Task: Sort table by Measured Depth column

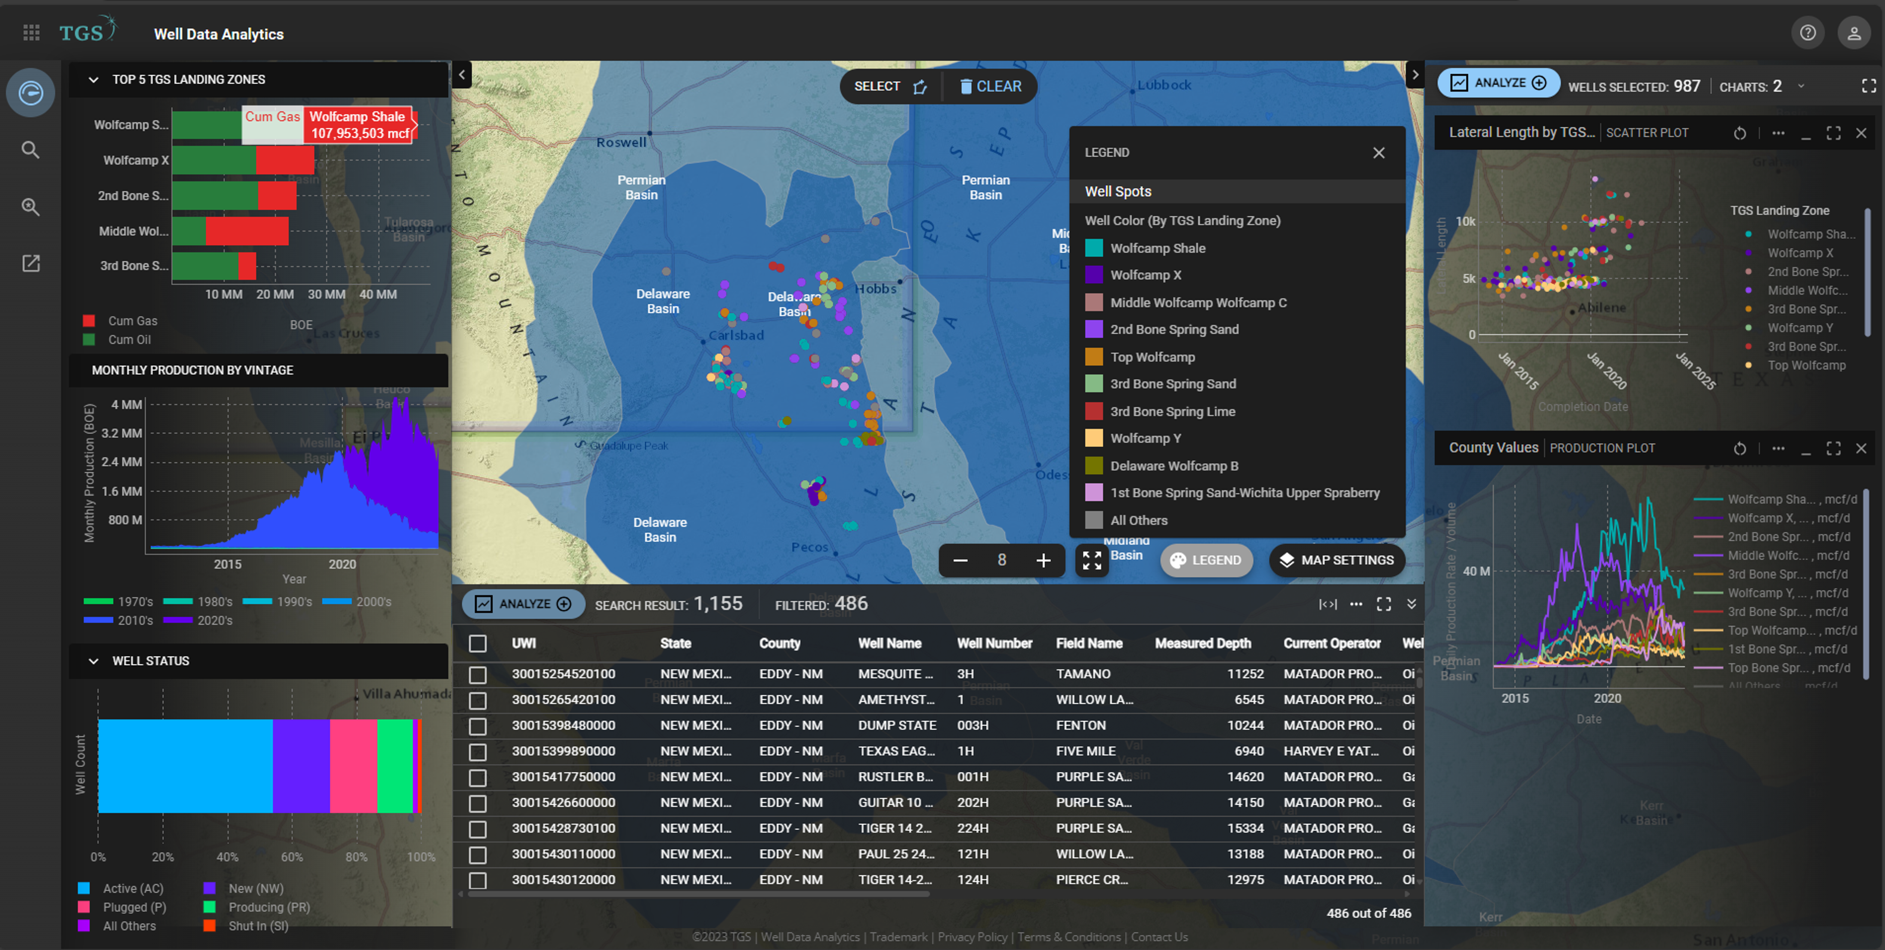Action: point(1202,643)
